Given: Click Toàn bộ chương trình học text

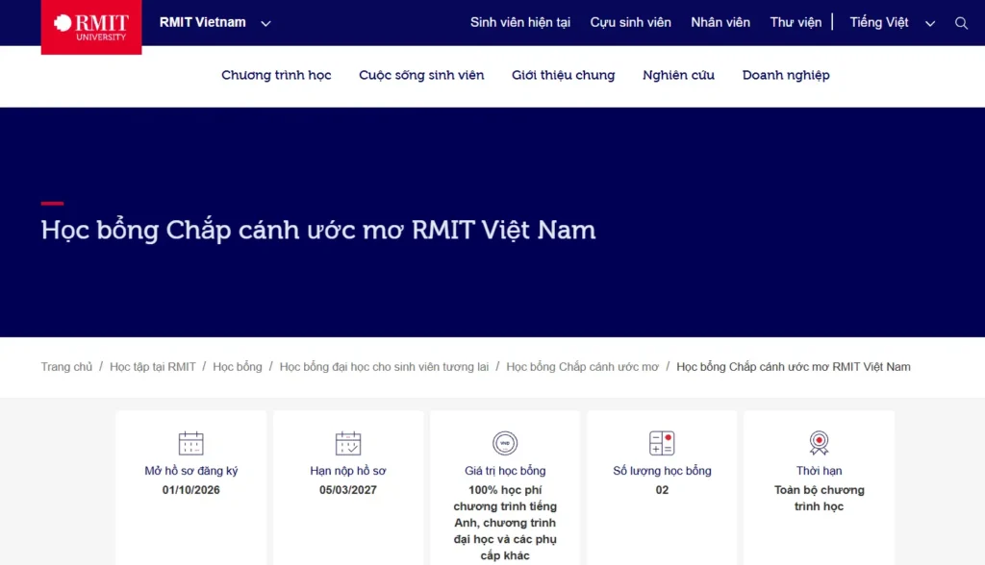Looking at the screenshot, I should coord(820,498).
